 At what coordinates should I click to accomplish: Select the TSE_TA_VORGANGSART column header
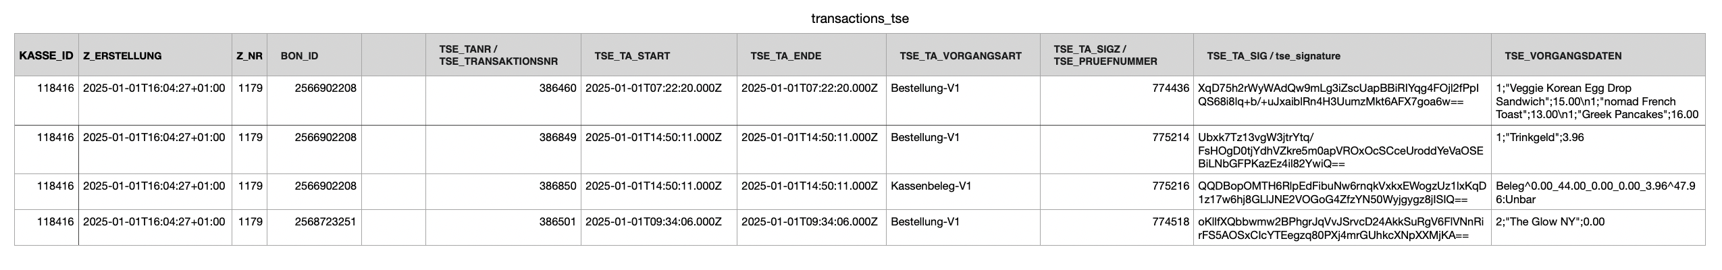960,55
